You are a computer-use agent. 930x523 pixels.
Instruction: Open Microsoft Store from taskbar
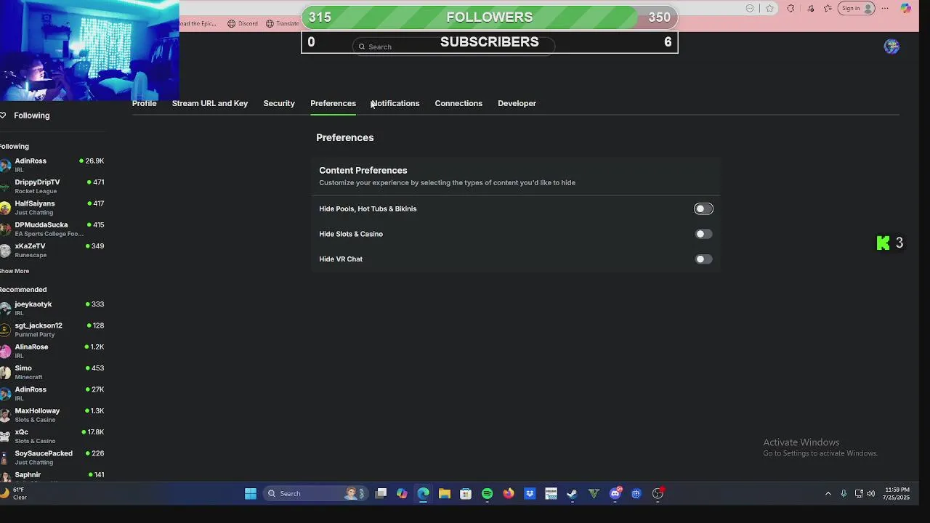(x=466, y=494)
